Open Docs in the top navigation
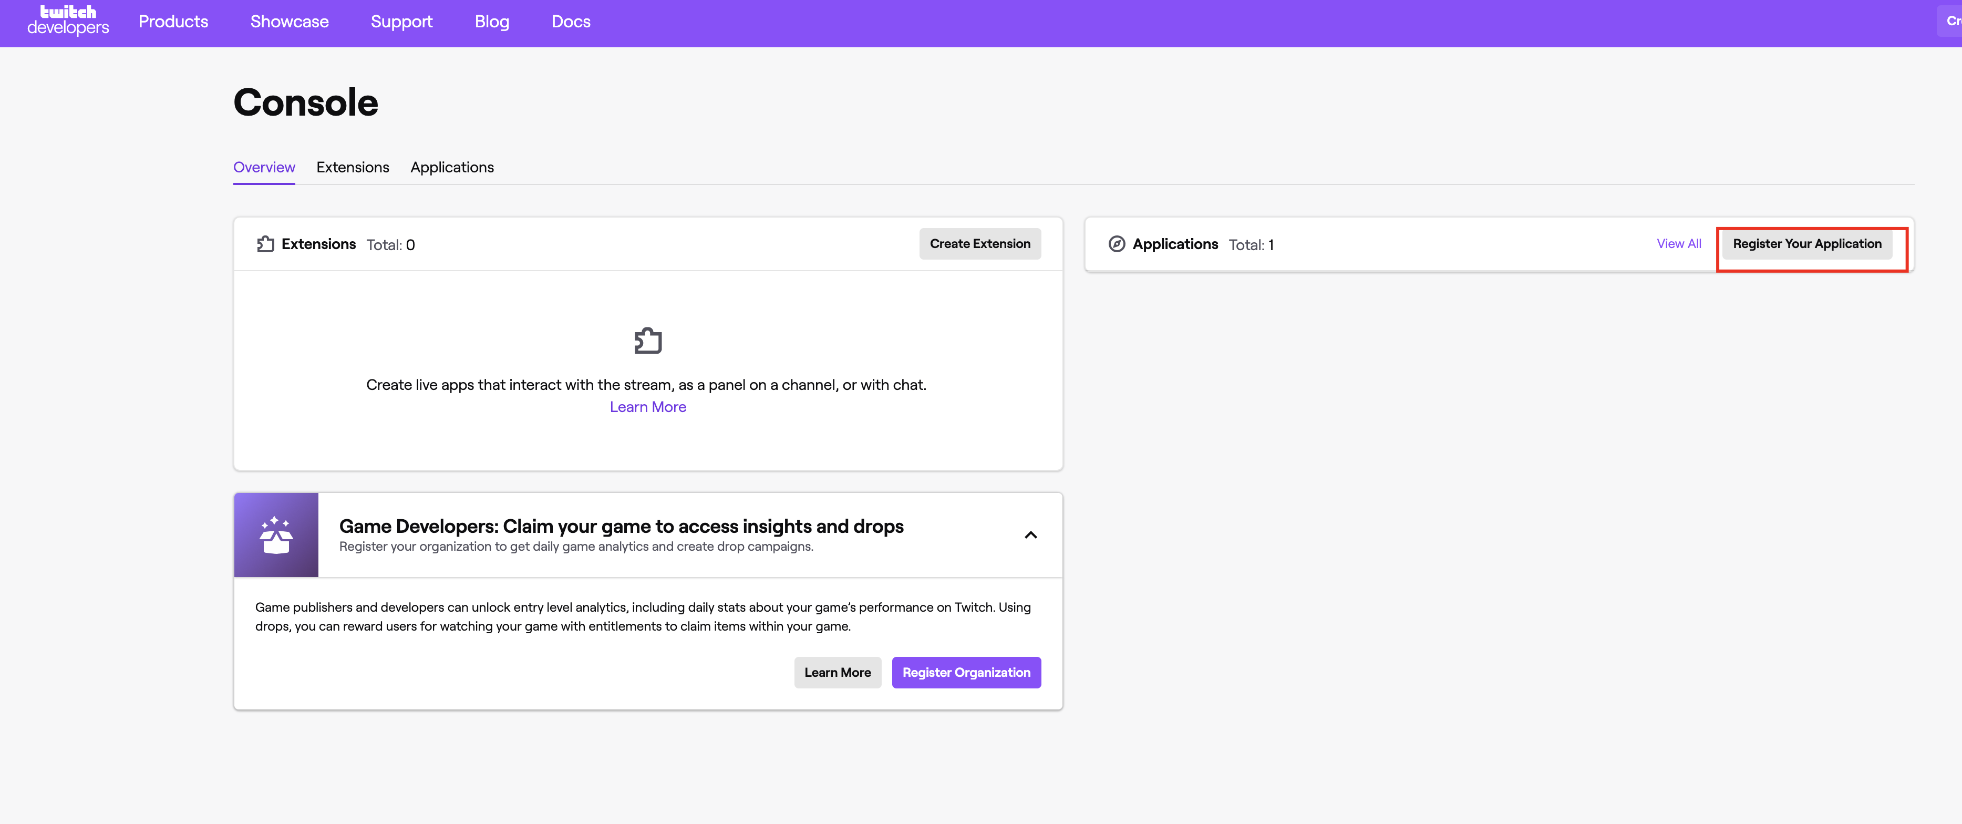The image size is (1962, 824). click(571, 22)
